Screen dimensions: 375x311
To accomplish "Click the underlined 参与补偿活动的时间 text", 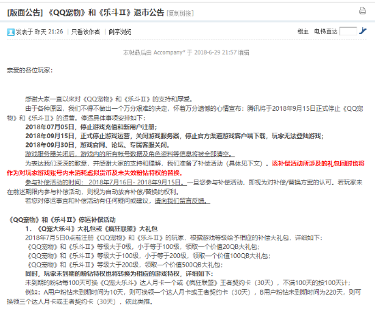I will (106, 182).
